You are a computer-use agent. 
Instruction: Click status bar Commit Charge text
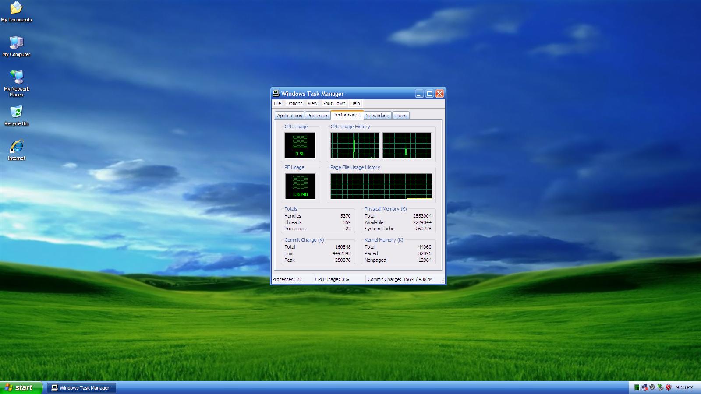400,279
